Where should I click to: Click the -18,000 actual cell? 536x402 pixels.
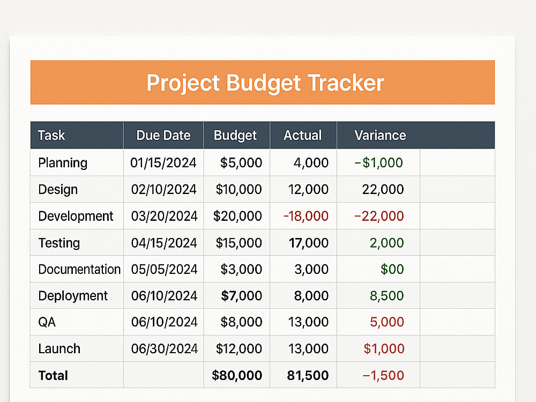pyautogui.click(x=303, y=215)
